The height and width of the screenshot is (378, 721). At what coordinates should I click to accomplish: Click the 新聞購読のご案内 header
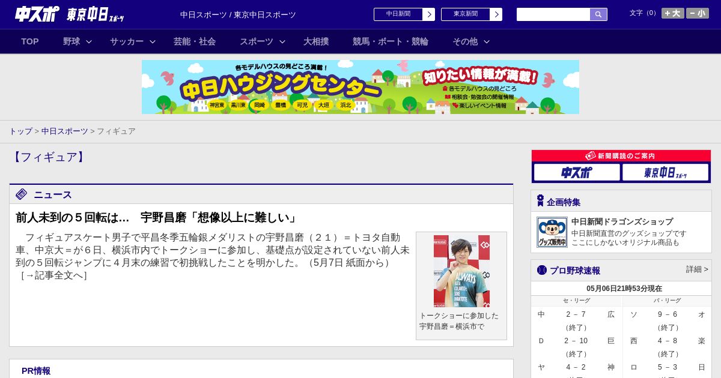point(621,156)
